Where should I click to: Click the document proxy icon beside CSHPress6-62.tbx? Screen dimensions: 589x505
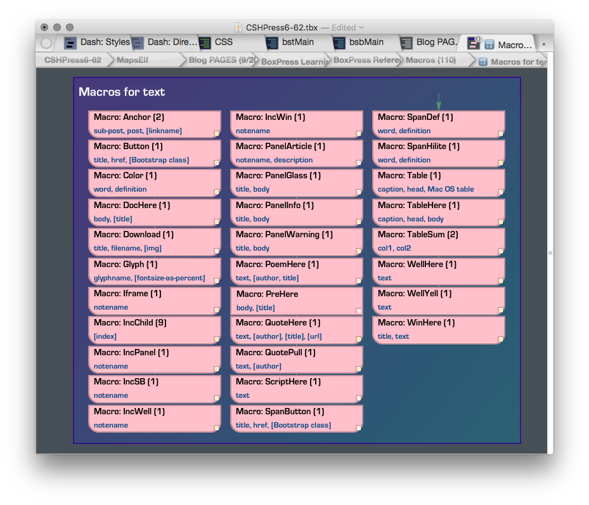(x=238, y=27)
